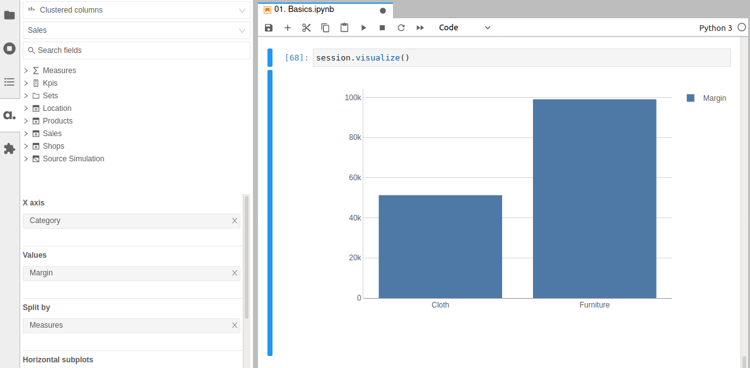750x368 pixels.
Task: Click the Furniture bar in the chart
Action: [x=595, y=199]
